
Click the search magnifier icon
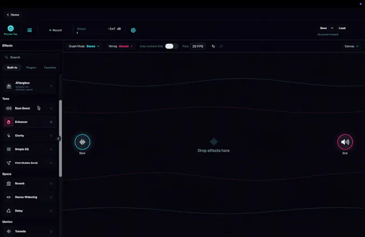6,57
